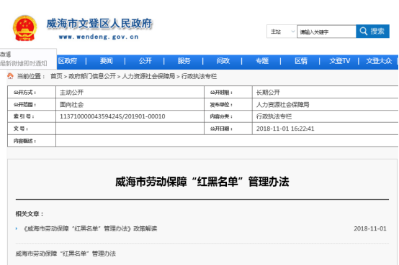Click the 请输入关键字 search input field
The width and height of the screenshot is (399, 265).
pyautogui.click(x=326, y=32)
